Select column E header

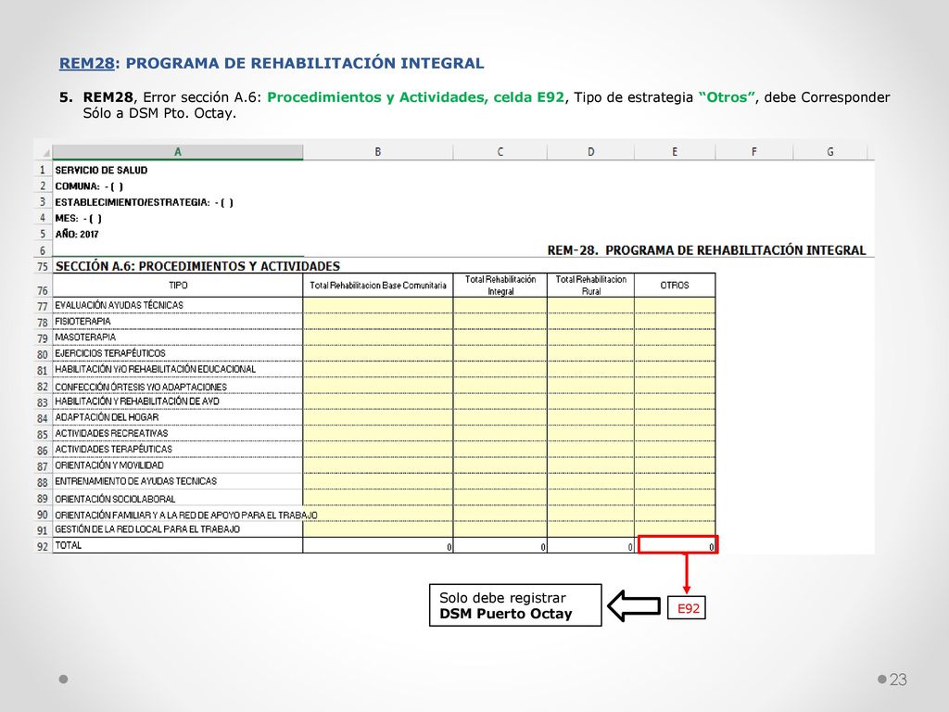point(675,152)
